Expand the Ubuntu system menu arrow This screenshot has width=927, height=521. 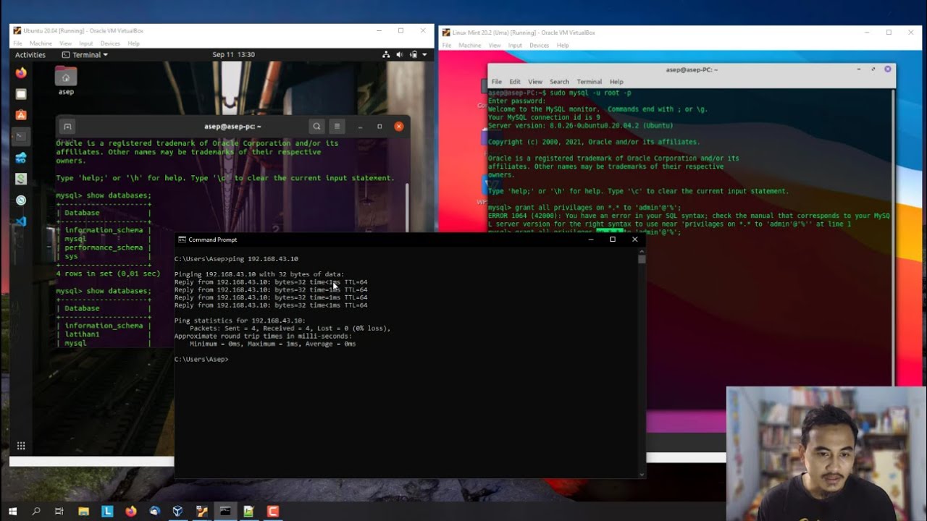[423, 55]
